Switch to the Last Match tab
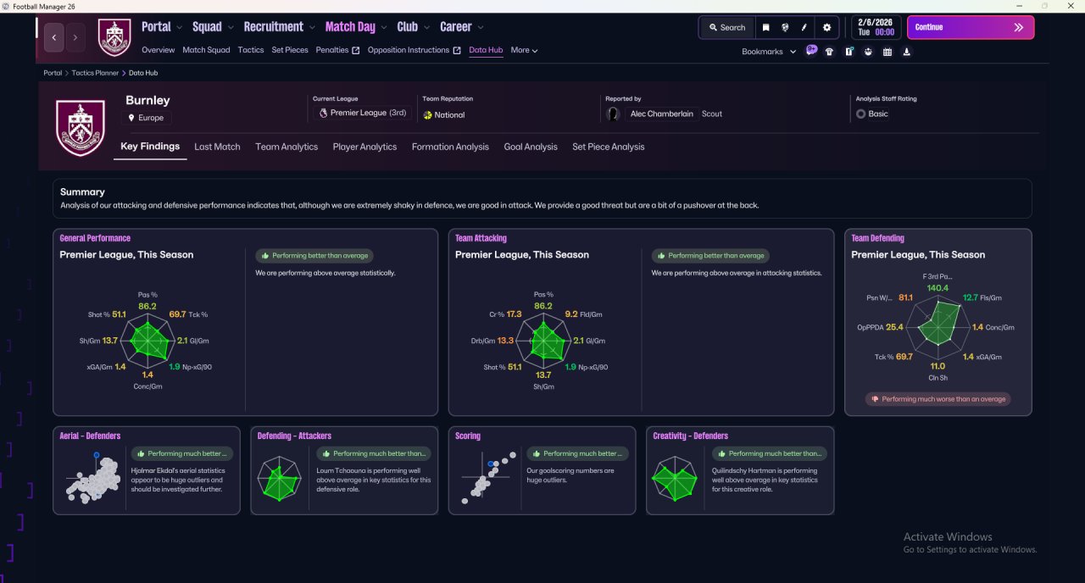 217,147
